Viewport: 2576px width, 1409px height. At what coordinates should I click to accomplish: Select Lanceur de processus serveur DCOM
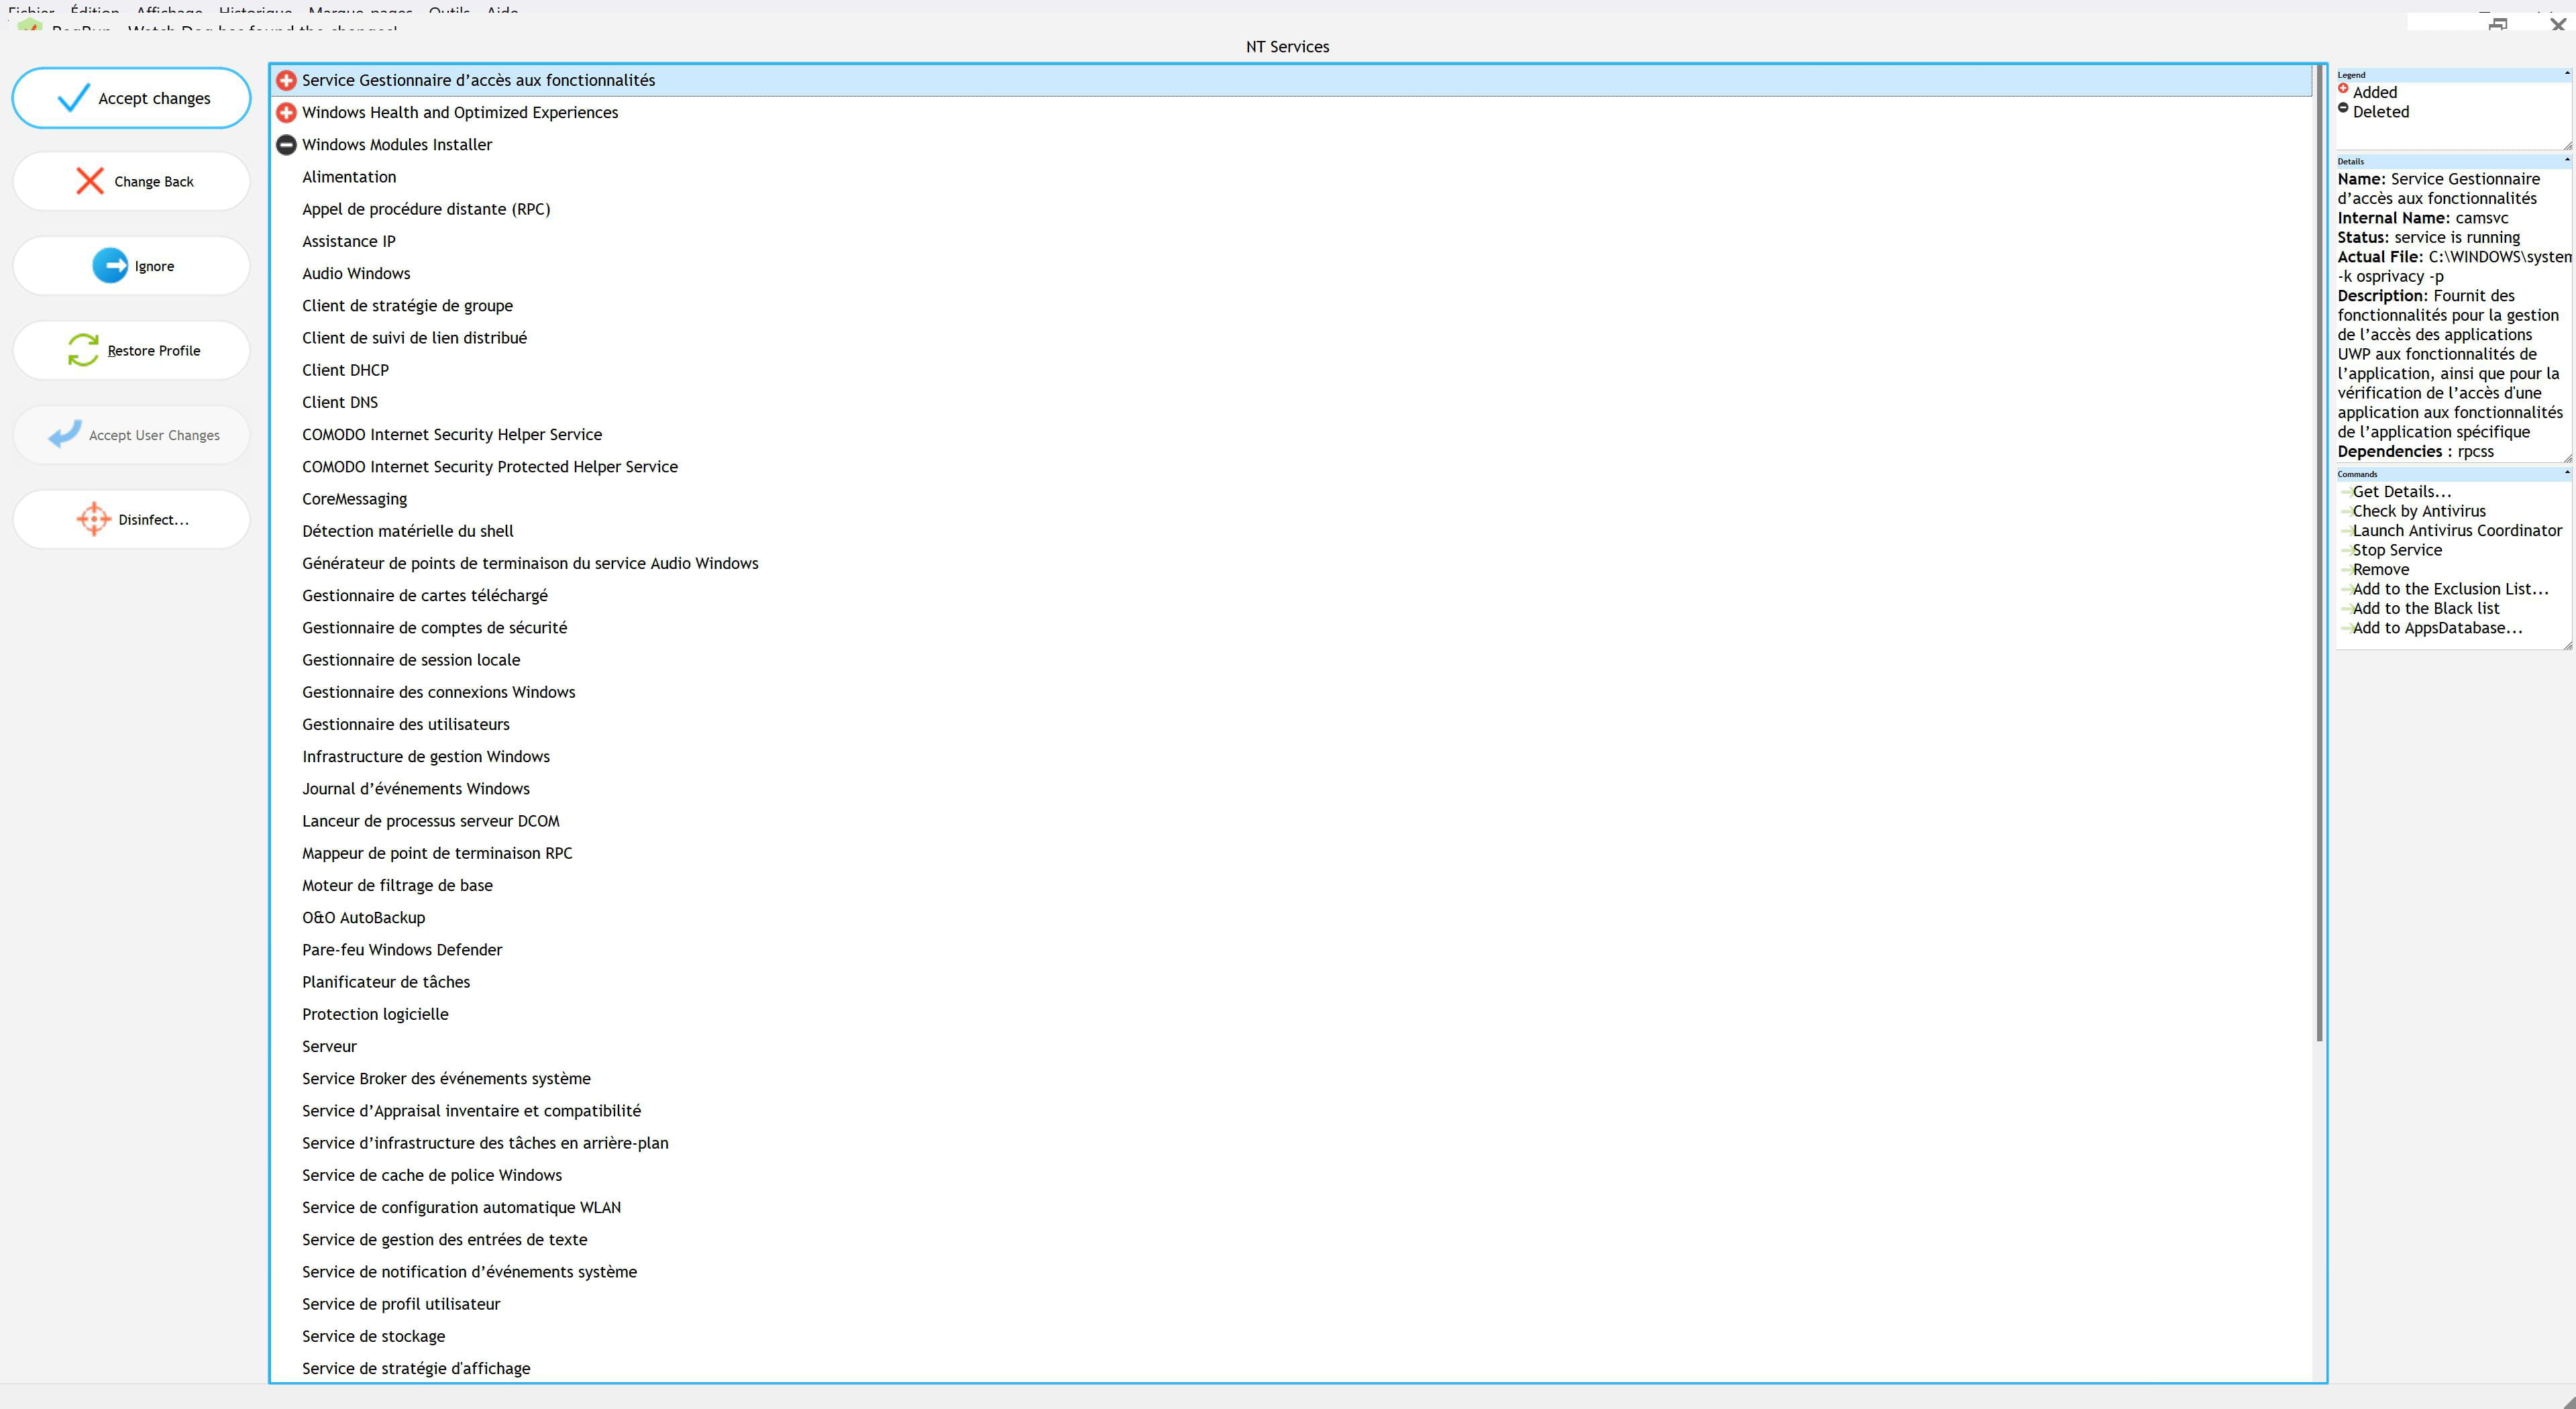pos(431,821)
